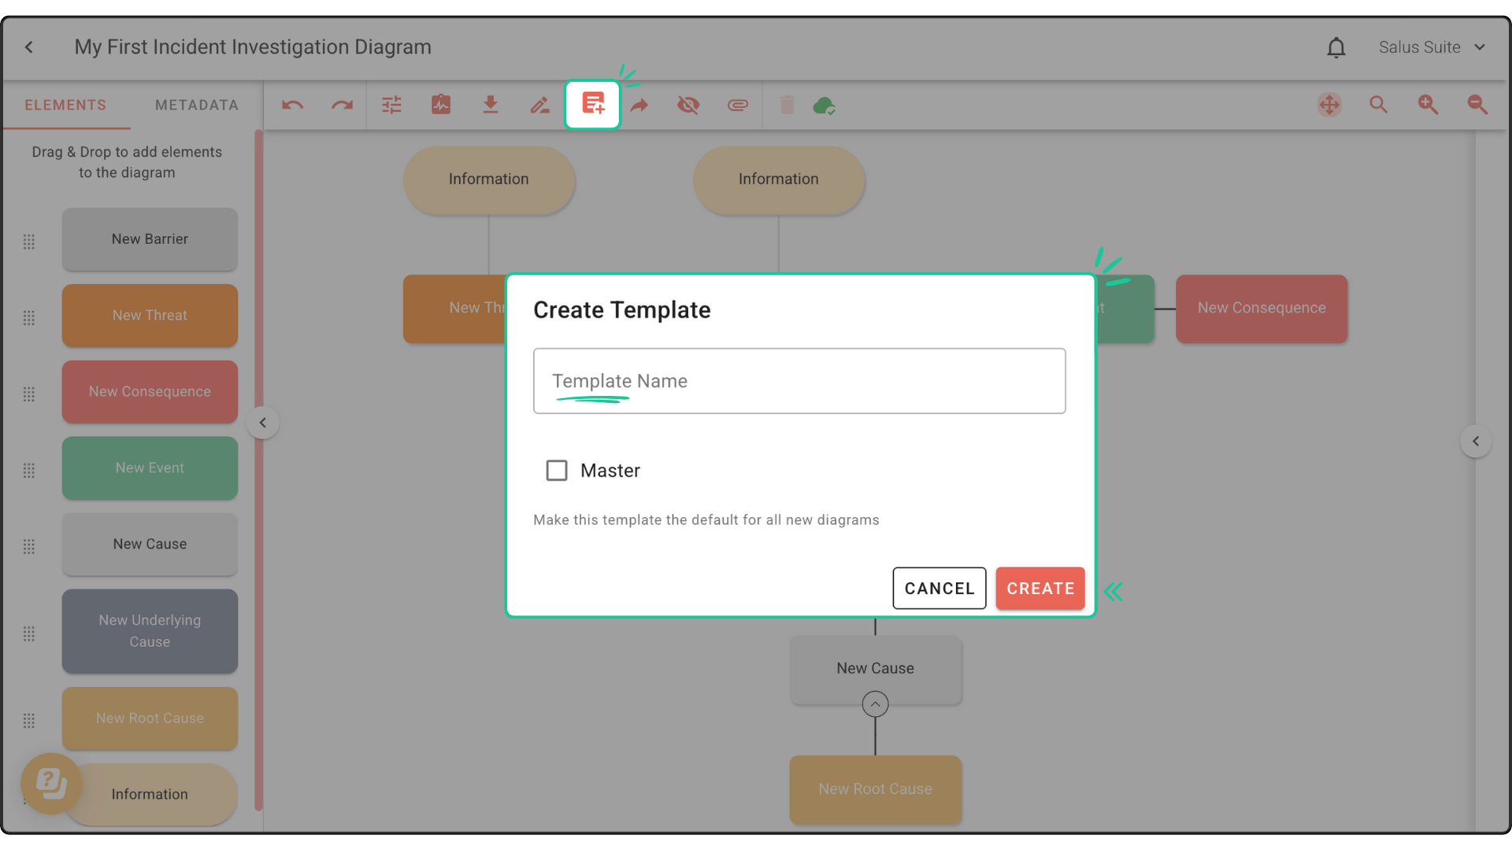Click the share forward arrow icon
The width and height of the screenshot is (1512, 850).
[639, 105]
